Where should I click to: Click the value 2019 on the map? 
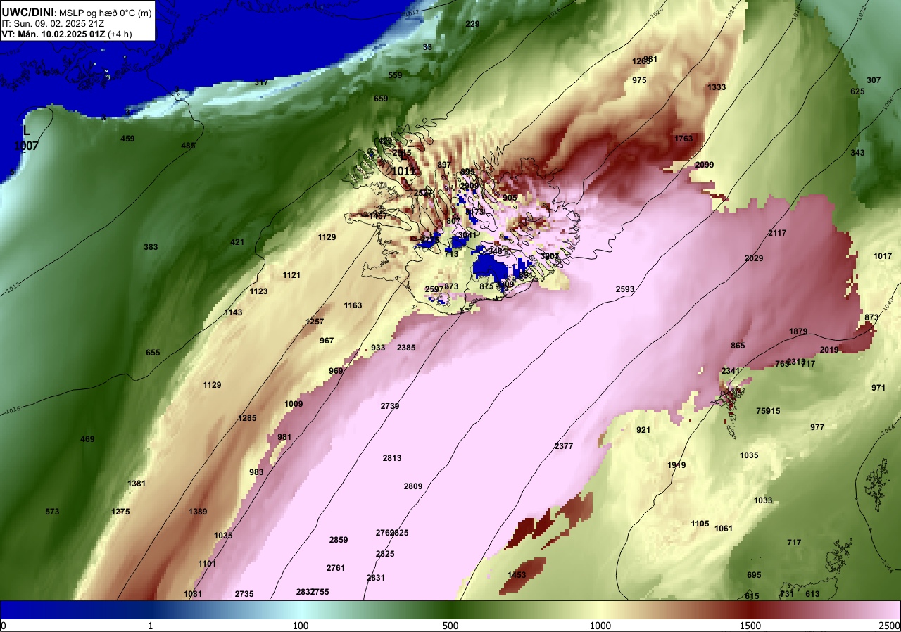[829, 350]
